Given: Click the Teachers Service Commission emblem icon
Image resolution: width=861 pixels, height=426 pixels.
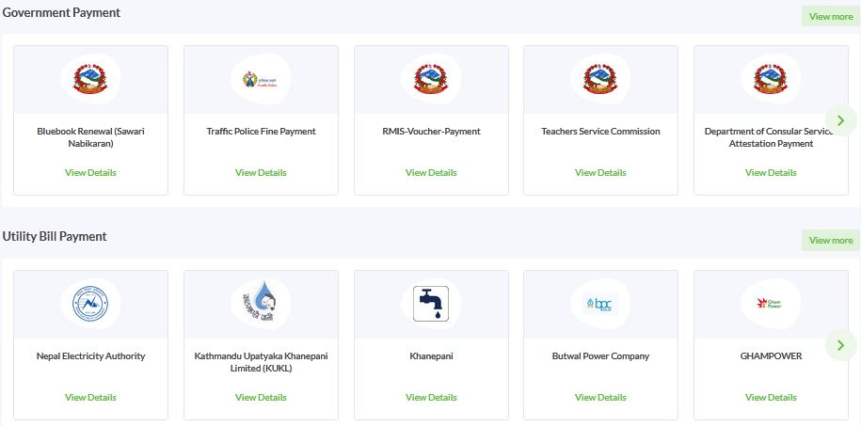Looking at the screenshot, I should (x=600, y=80).
